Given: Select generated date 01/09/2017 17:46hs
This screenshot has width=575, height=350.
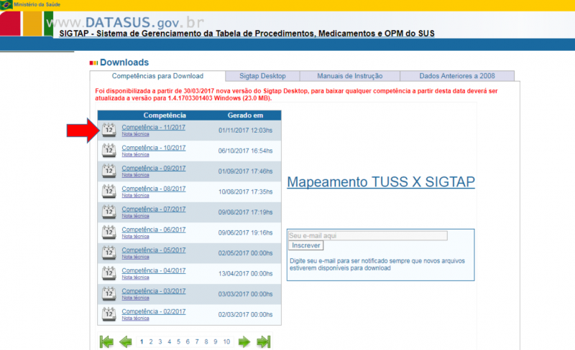Looking at the screenshot, I should (245, 171).
